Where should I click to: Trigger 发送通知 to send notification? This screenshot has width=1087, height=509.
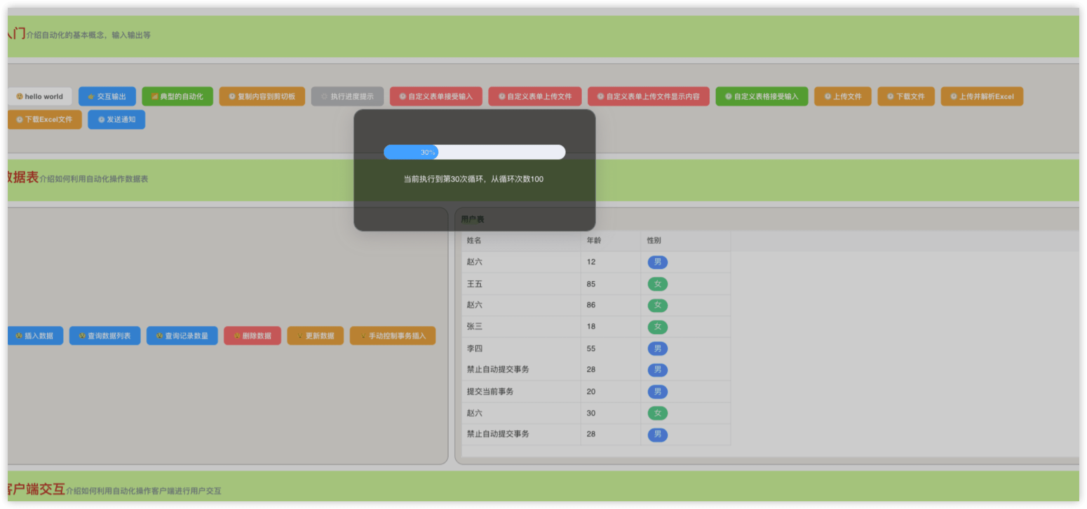click(116, 119)
